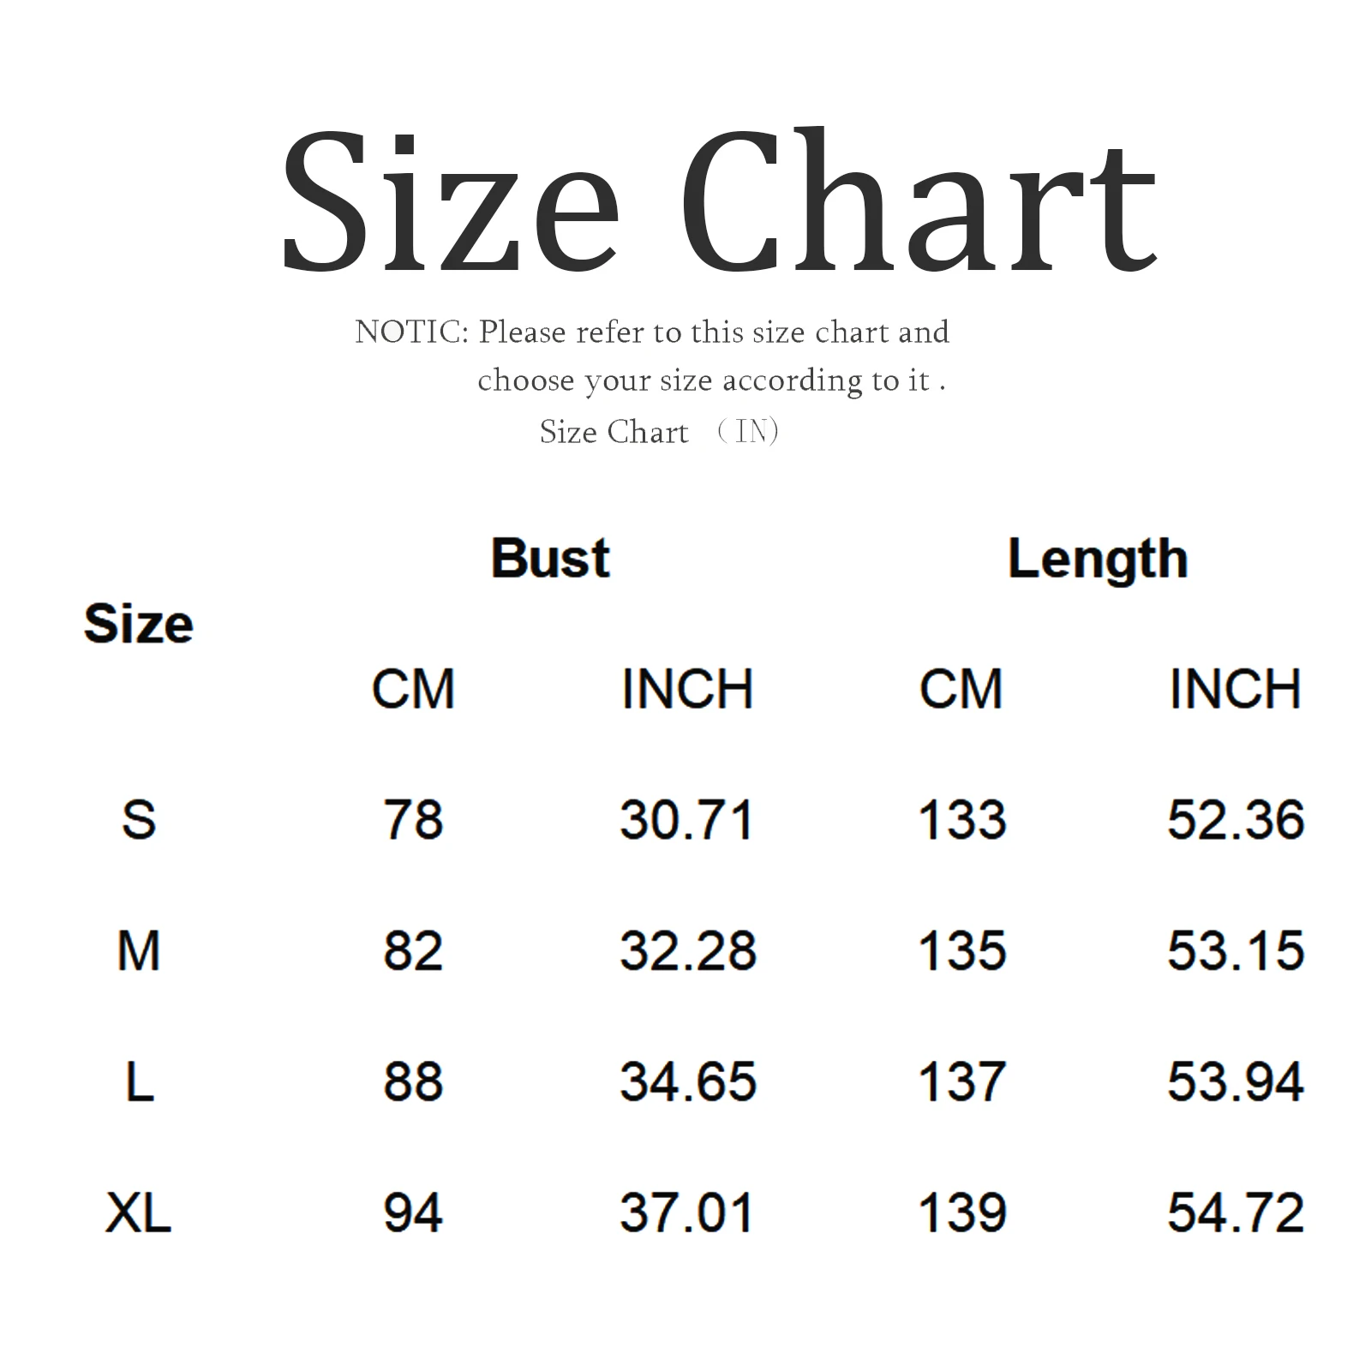Click the length value 133
Image resolution: width=1371 pixels, height=1371 pixels.
tap(961, 820)
